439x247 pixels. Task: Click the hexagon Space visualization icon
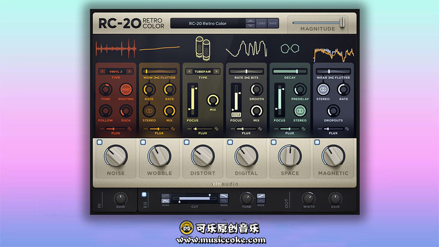pos(290,48)
